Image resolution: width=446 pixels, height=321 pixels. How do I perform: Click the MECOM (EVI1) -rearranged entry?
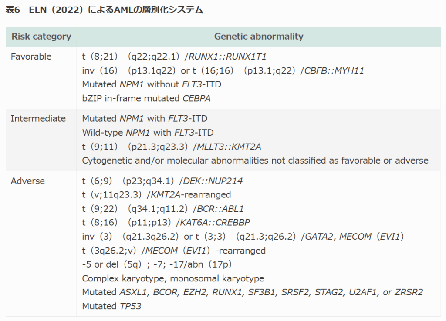click(x=205, y=251)
